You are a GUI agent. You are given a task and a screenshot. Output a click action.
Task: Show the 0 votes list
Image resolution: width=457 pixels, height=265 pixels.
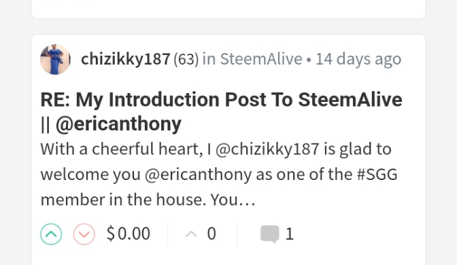(x=211, y=234)
